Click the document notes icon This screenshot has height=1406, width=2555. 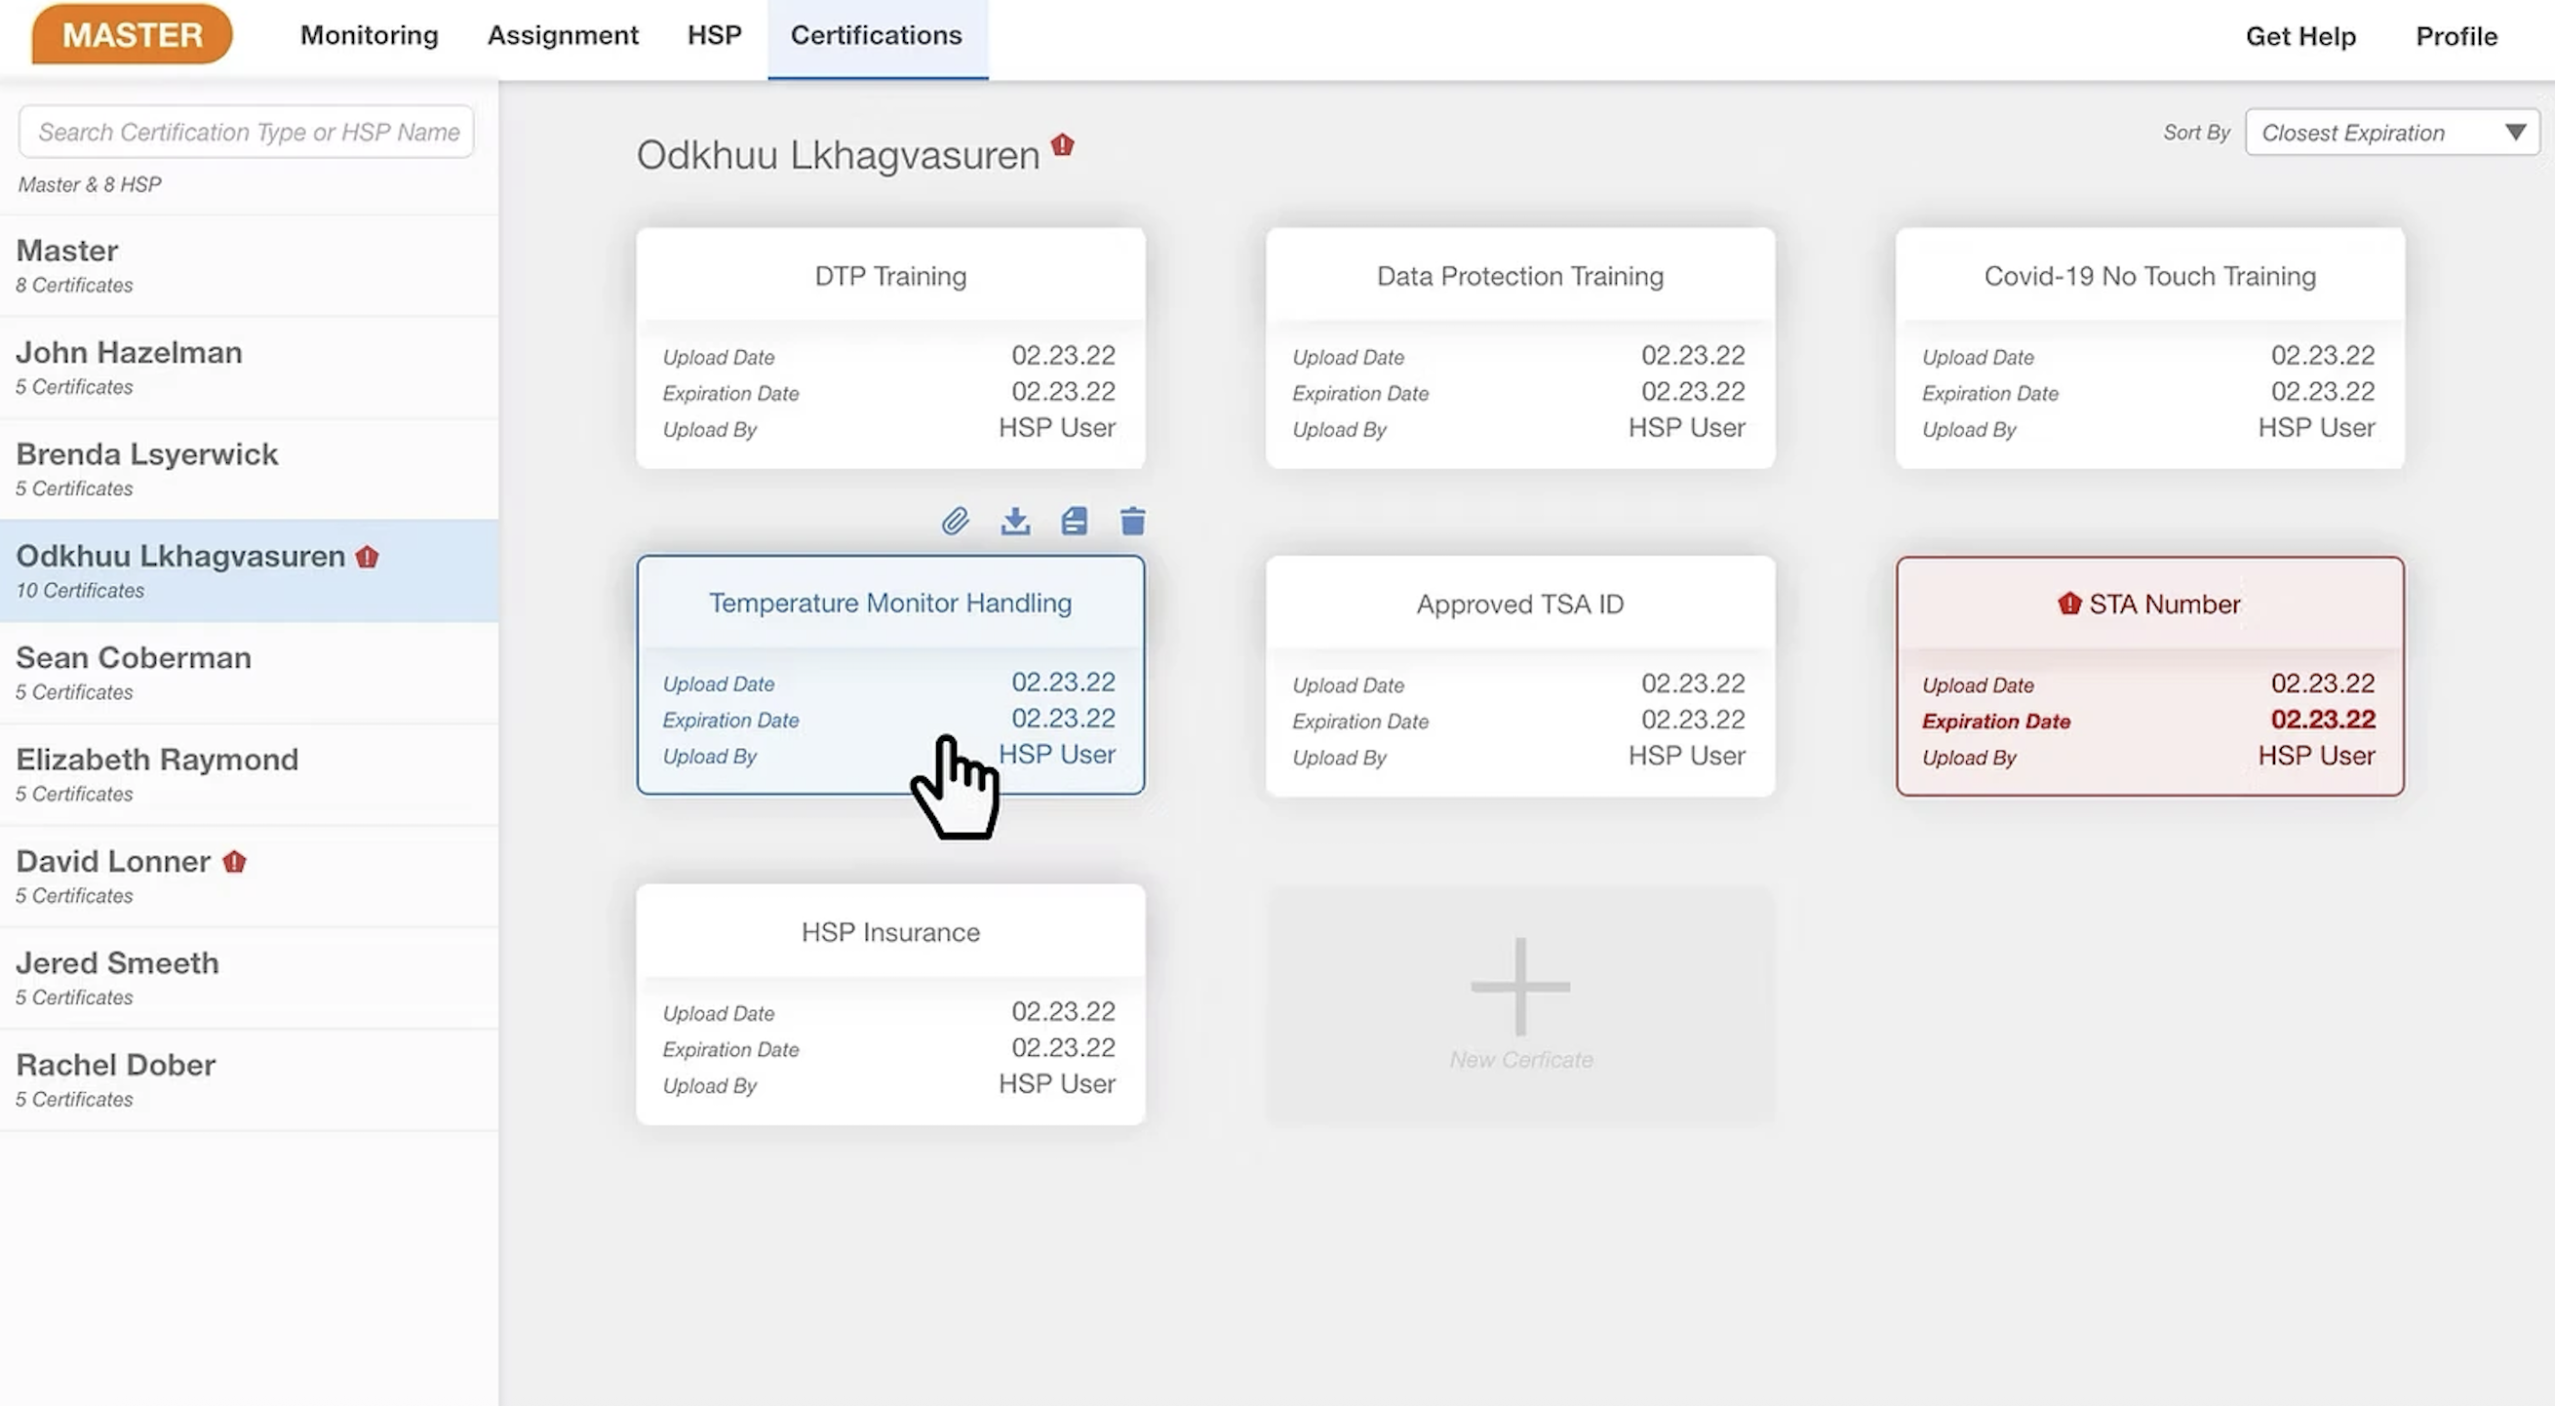(x=1074, y=521)
